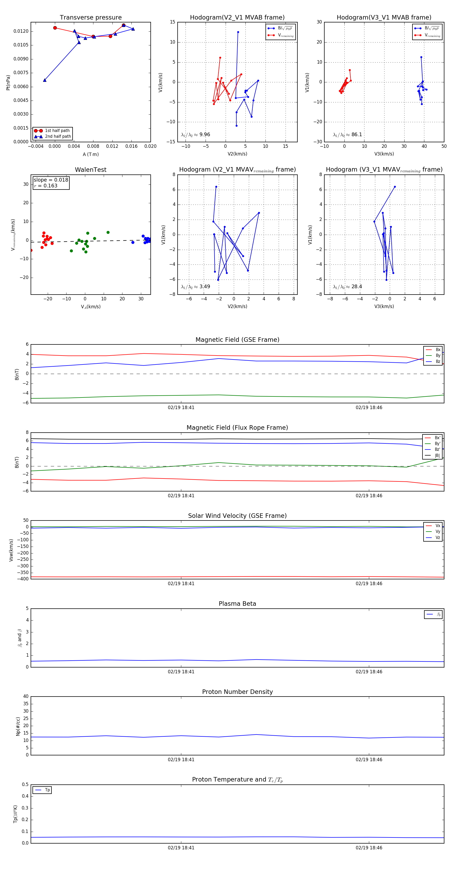Click the 'Tp(10^6K)' y-axis label

15,814
